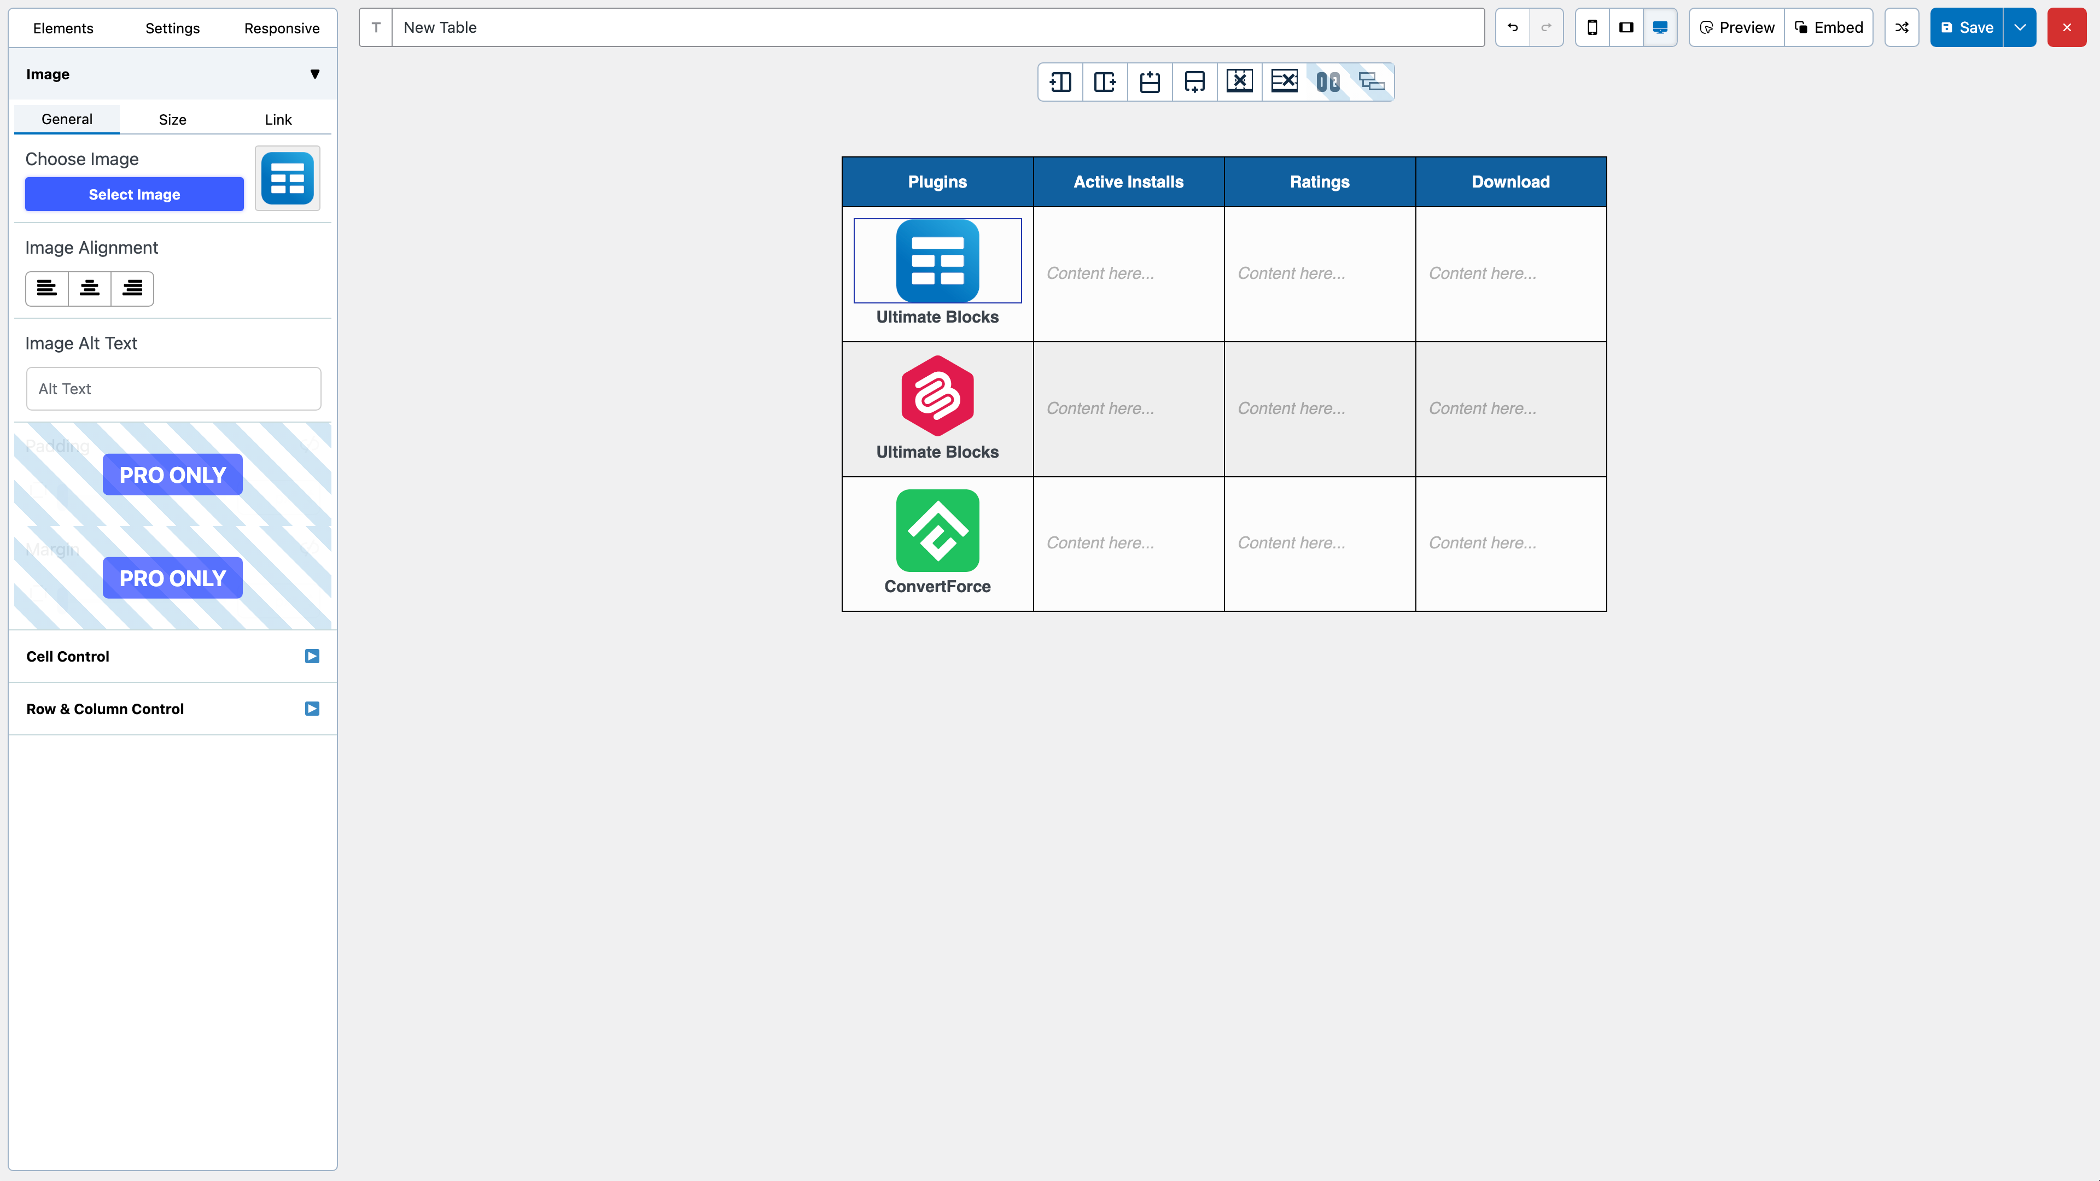Screen dimensions: 2100x1181
Task: Click the insert column left icon
Action: click(1060, 81)
